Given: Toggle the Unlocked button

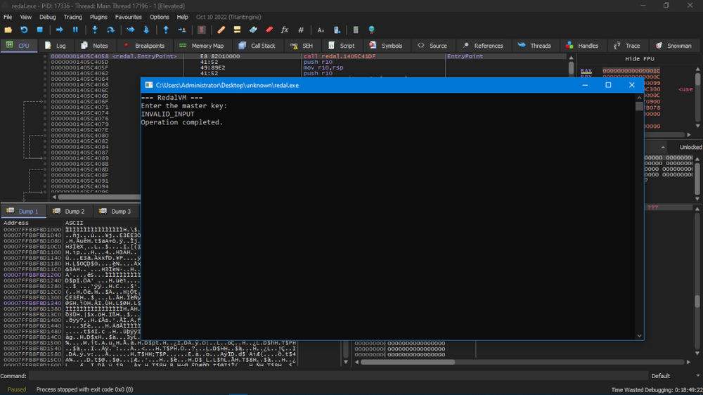Looking at the screenshot, I should pyautogui.click(x=690, y=147).
